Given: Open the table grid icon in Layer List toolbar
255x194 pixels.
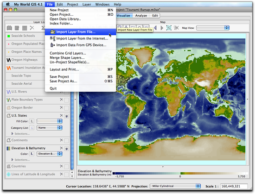Looking at the screenshot, I should tap(25, 28).
